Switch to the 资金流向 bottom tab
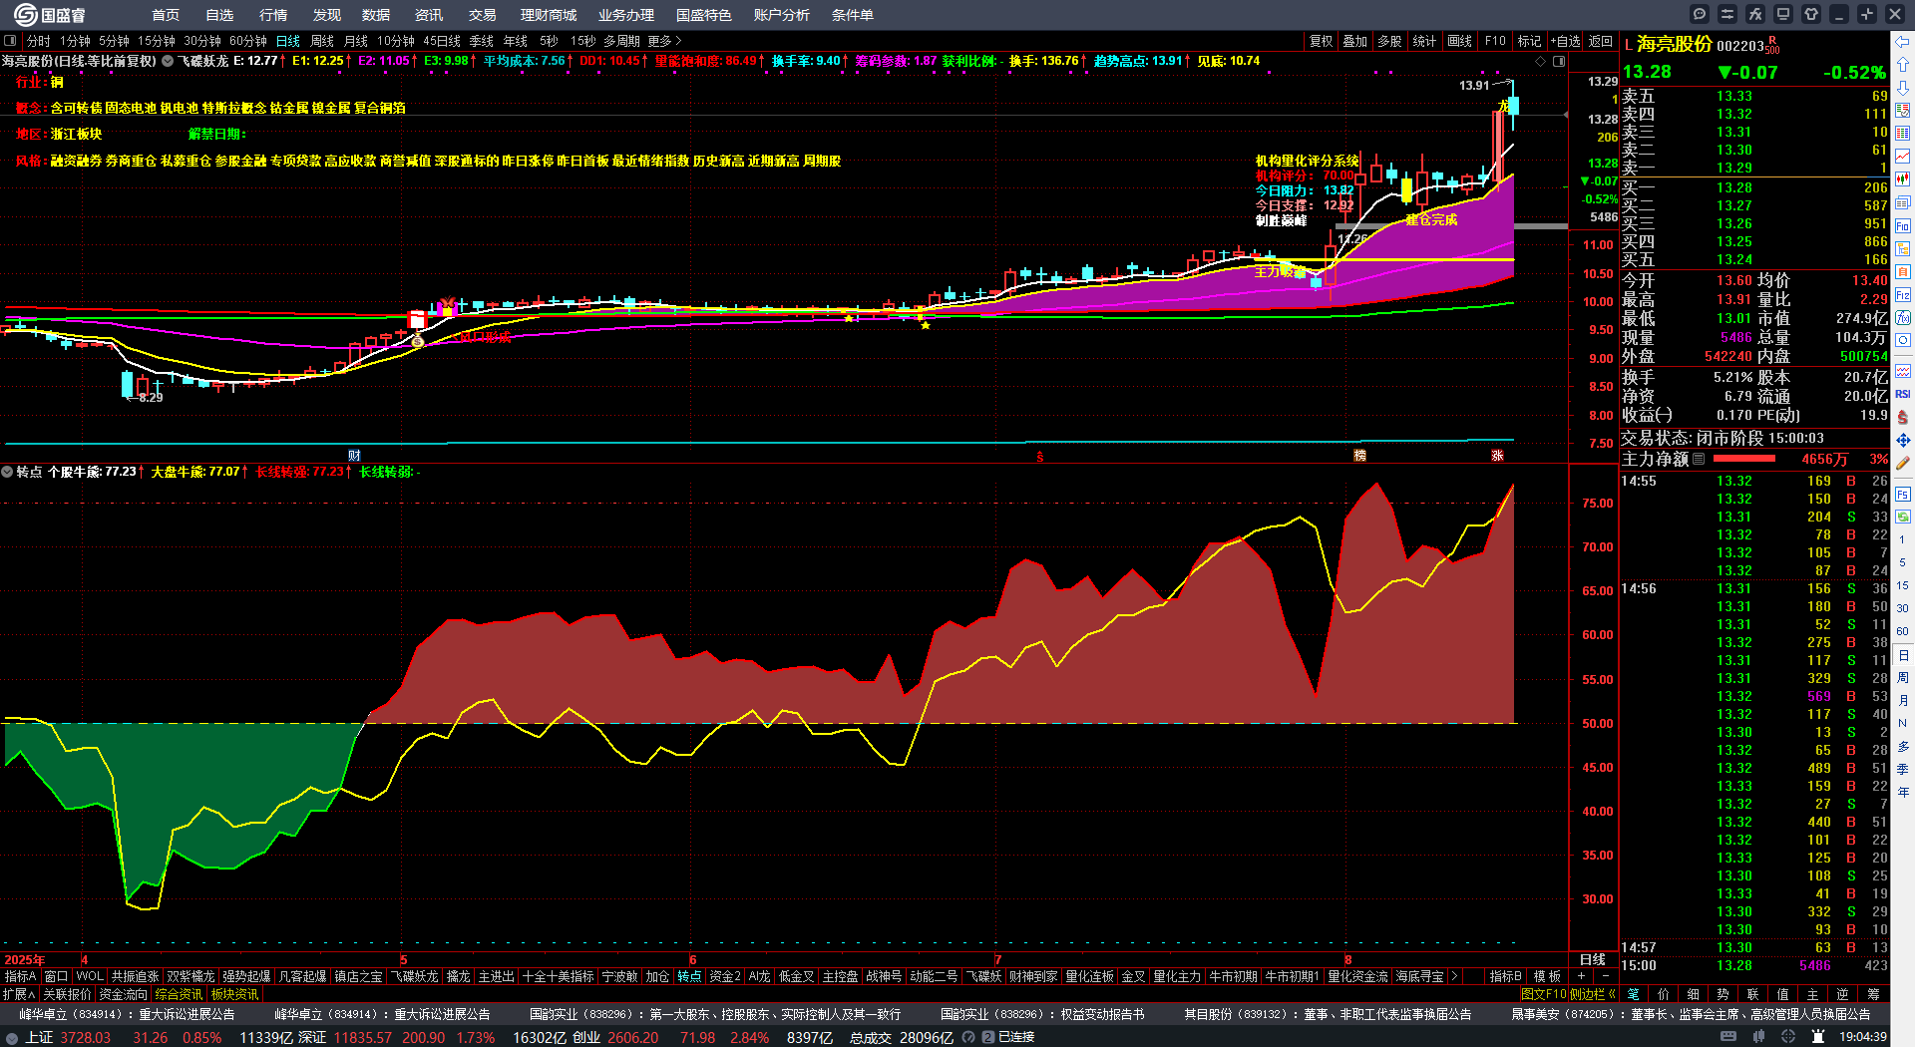The width and height of the screenshot is (1915, 1047). point(124,994)
